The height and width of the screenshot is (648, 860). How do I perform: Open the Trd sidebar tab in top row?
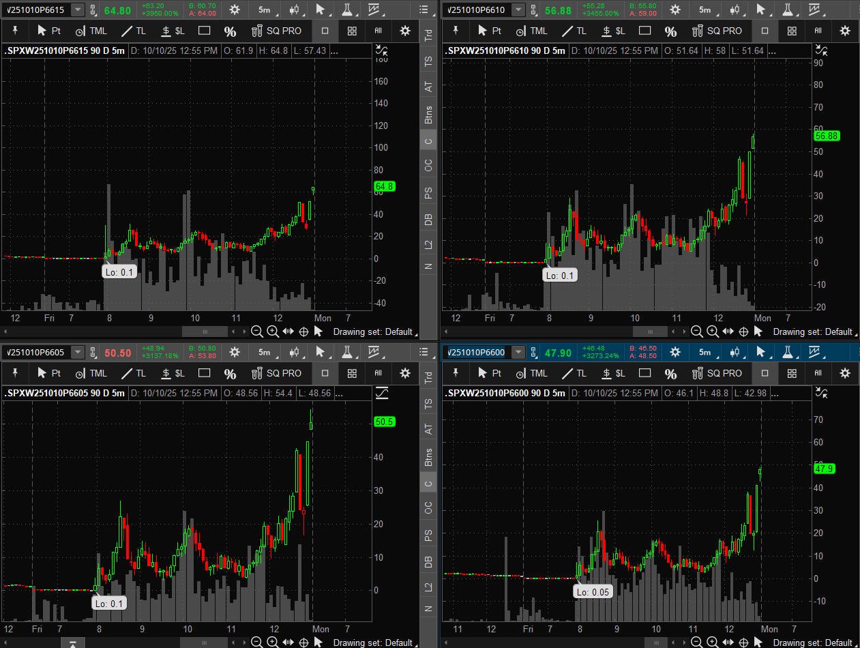(x=428, y=34)
